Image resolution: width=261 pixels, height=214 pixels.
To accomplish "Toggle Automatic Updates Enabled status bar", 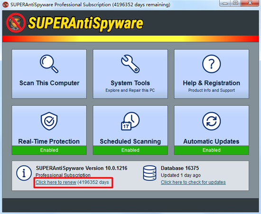I will 211,150.
